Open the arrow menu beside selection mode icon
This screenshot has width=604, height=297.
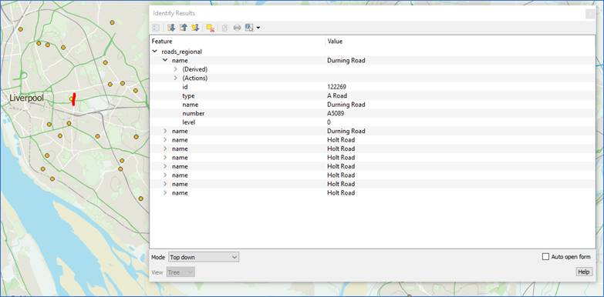pos(258,28)
